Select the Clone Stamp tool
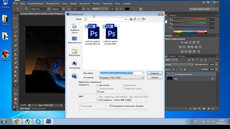Screen dimensions: 230x129 pos(15,54)
